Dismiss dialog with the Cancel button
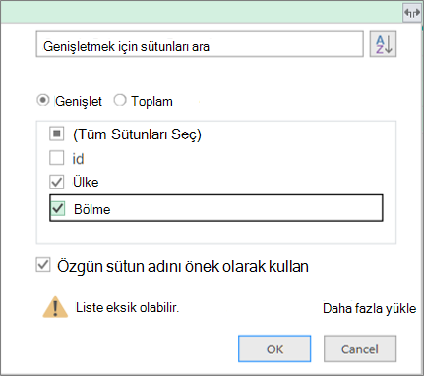This screenshot has height=376, width=424. [360, 349]
